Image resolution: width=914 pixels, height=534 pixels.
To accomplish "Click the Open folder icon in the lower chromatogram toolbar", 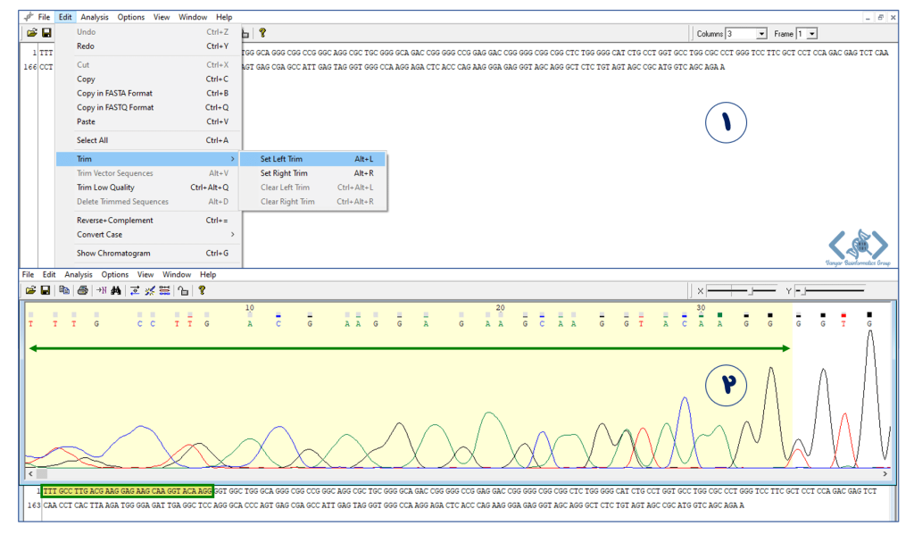I will 31,290.
